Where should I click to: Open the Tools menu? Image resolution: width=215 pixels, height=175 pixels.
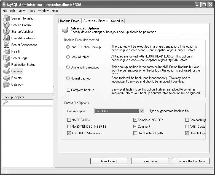click(31, 11)
